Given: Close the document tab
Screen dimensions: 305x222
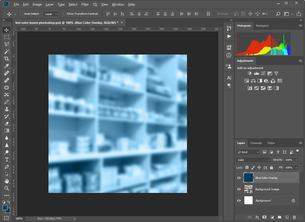Looking at the screenshot, I should point(122,22).
